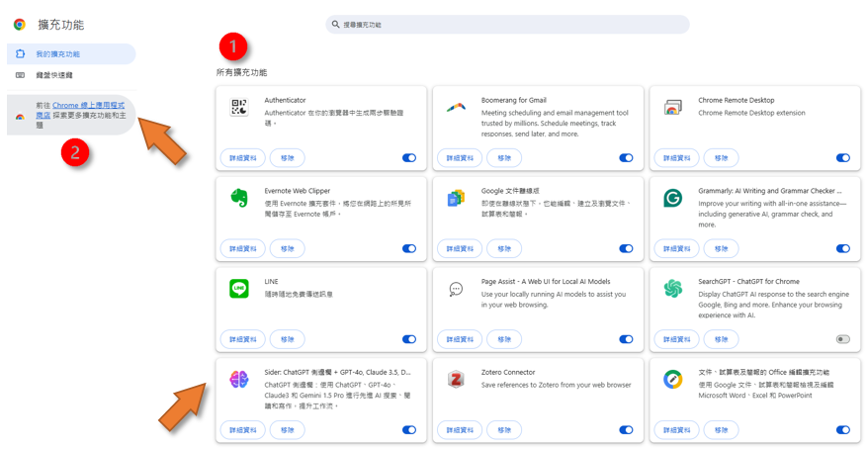Open details for LINE extension

click(243, 339)
